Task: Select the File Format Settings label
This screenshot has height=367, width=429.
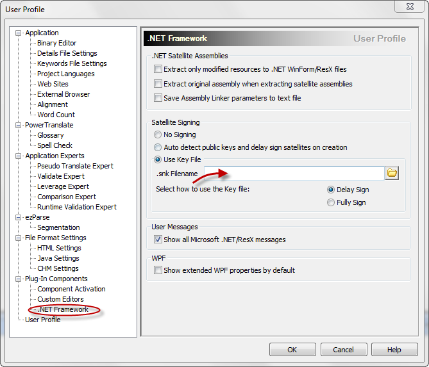Action: [x=56, y=238]
